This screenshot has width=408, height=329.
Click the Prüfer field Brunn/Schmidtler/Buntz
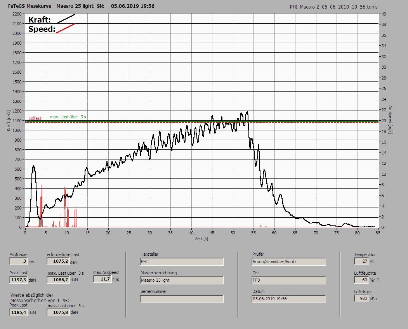click(289, 261)
